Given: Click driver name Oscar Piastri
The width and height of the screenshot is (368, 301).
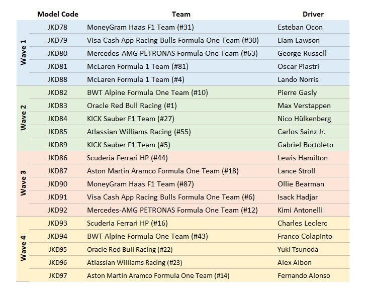Looking at the screenshot, I should click(298, 66).
